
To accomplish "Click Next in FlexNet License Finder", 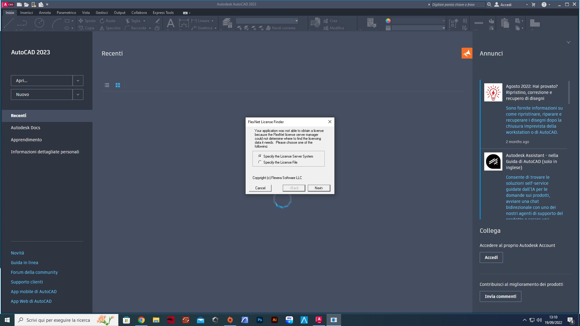I will tap(319, 188).
